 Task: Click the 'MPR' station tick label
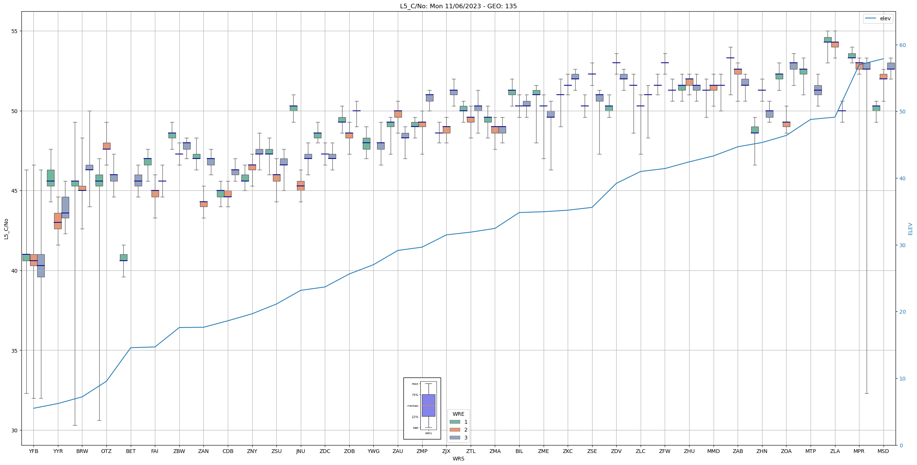click(859, 451)
